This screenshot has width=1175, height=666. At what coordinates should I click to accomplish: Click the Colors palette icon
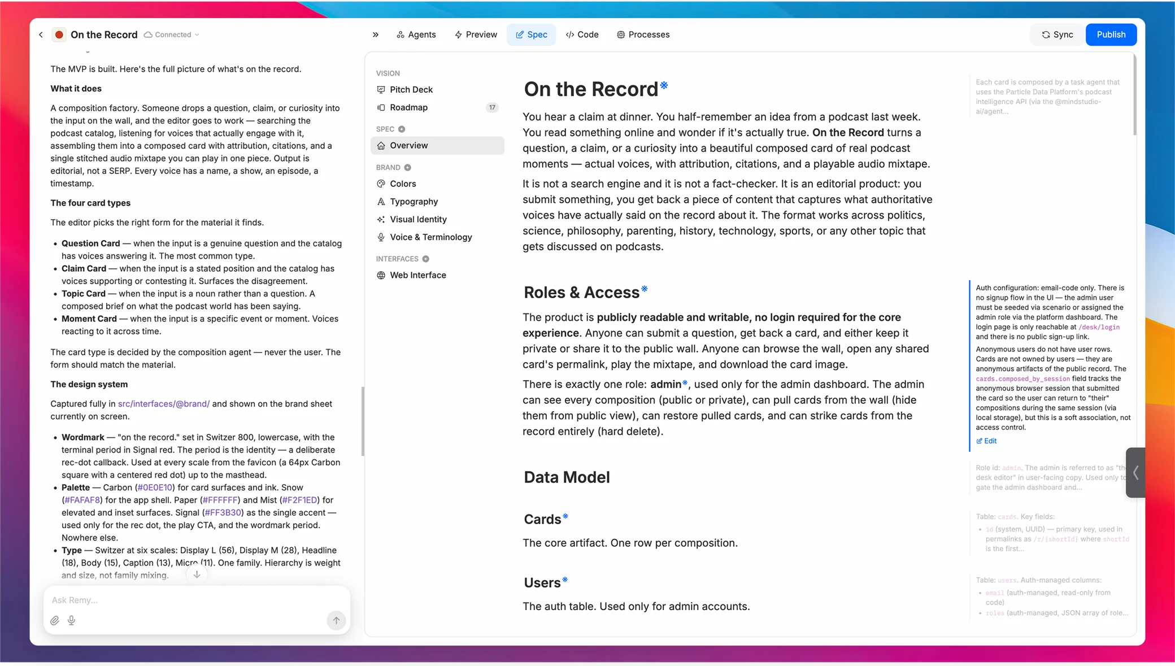pyautogui.click(x=381, y=184)
